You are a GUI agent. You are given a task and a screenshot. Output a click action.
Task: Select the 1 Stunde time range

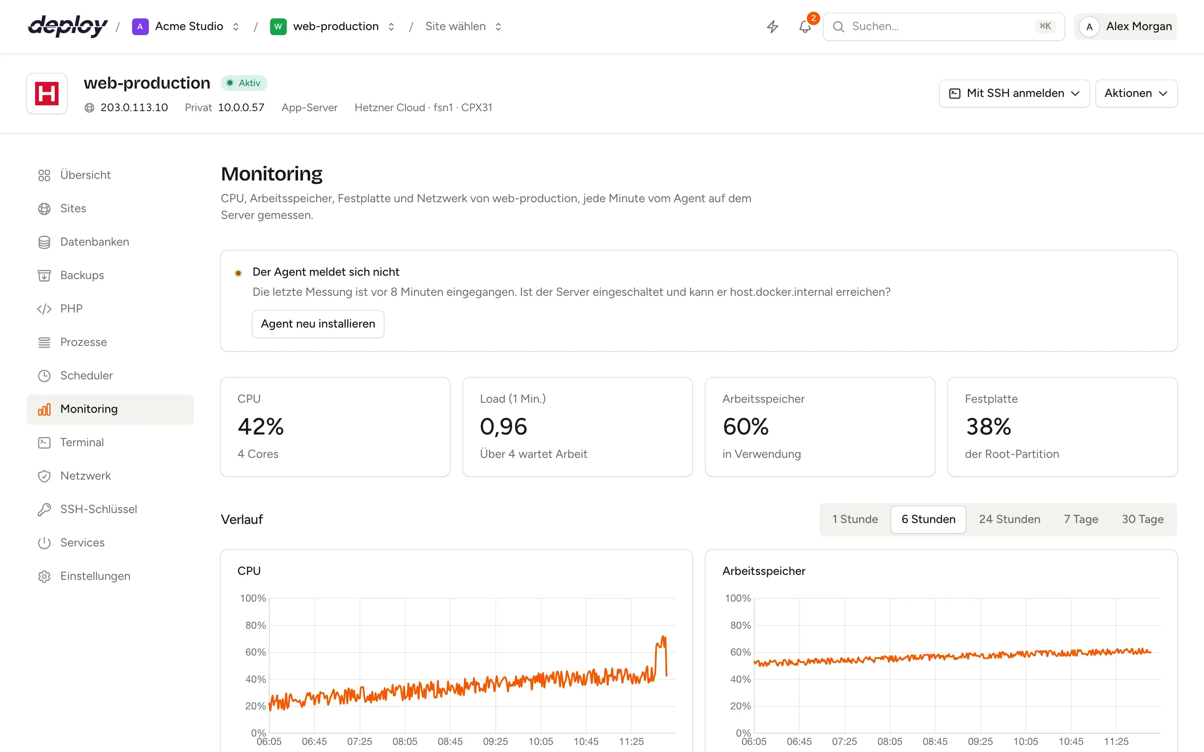(x=855, y=519)
